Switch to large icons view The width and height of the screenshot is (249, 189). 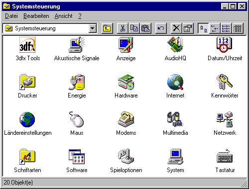pyautogui.click(x=203, y=28)
